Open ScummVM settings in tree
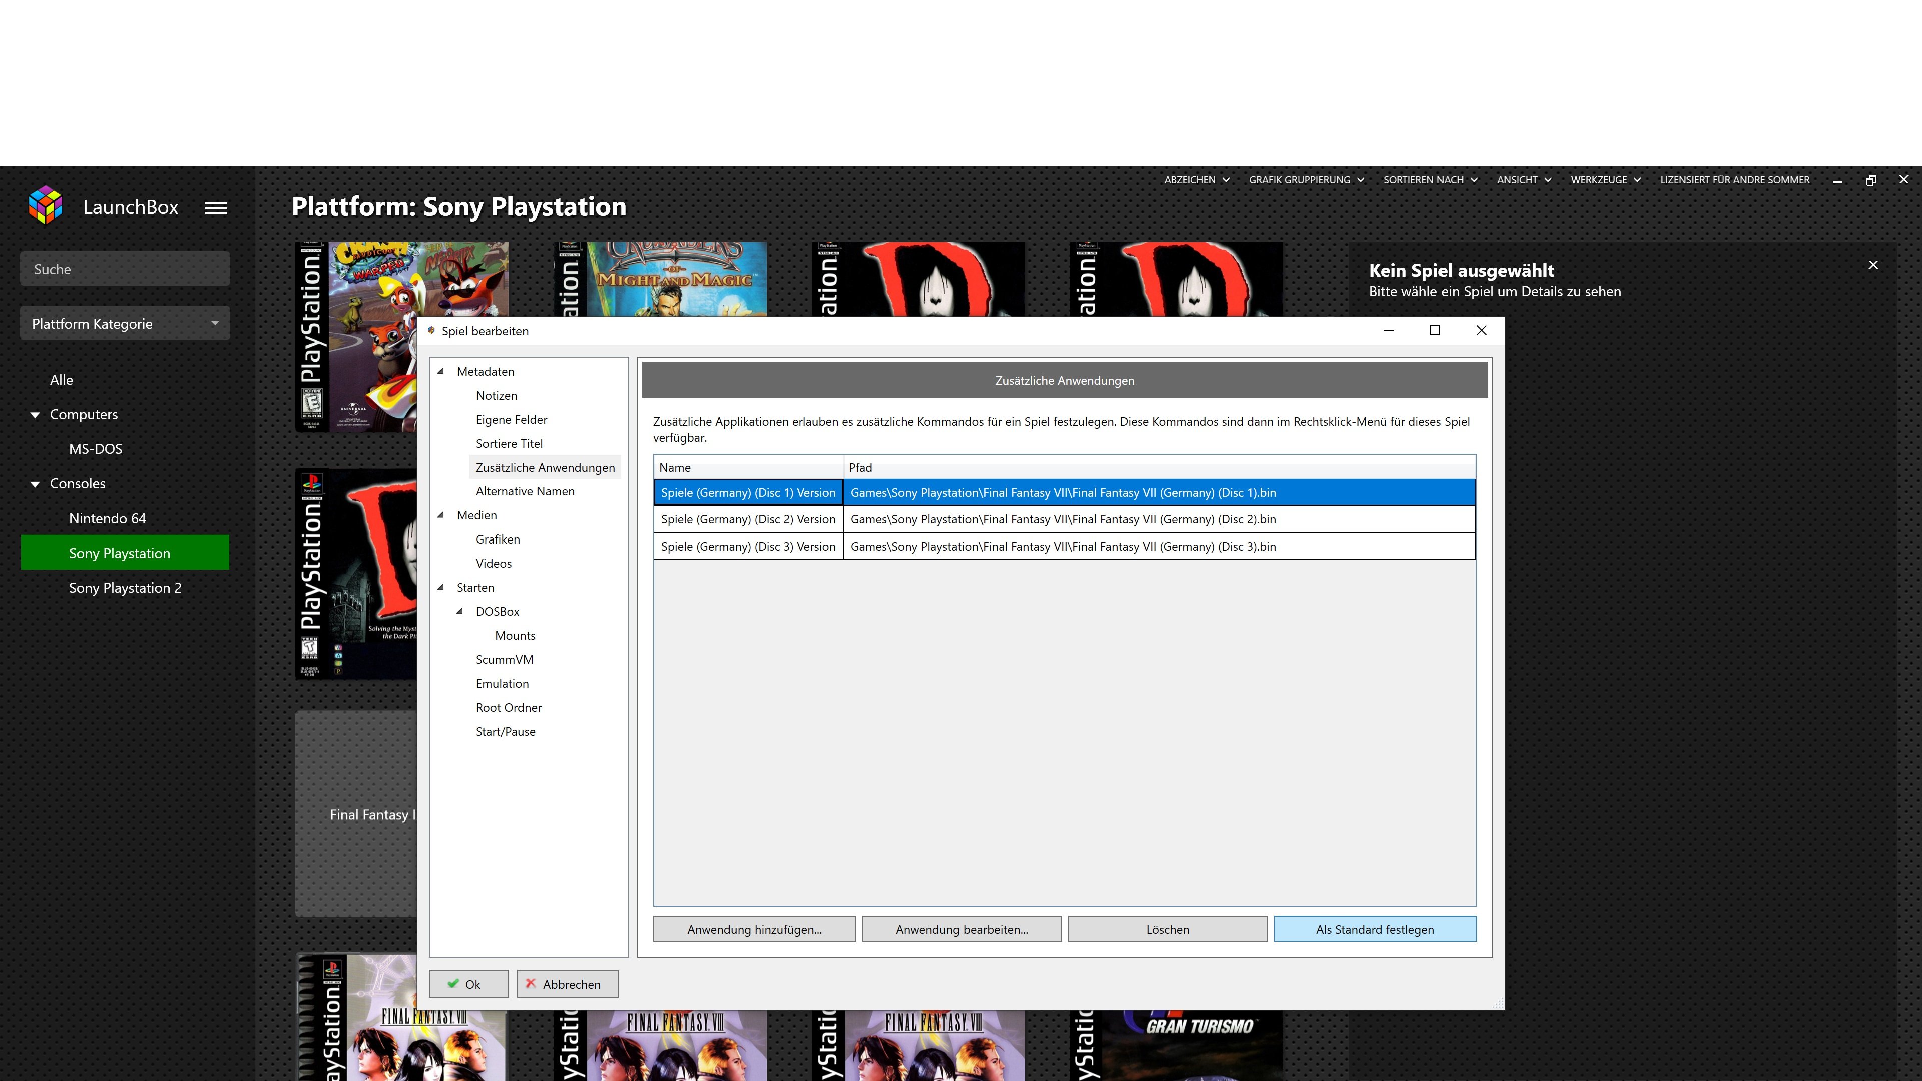Screen dimensions: 1922x1081 click(x=505, y=660)
